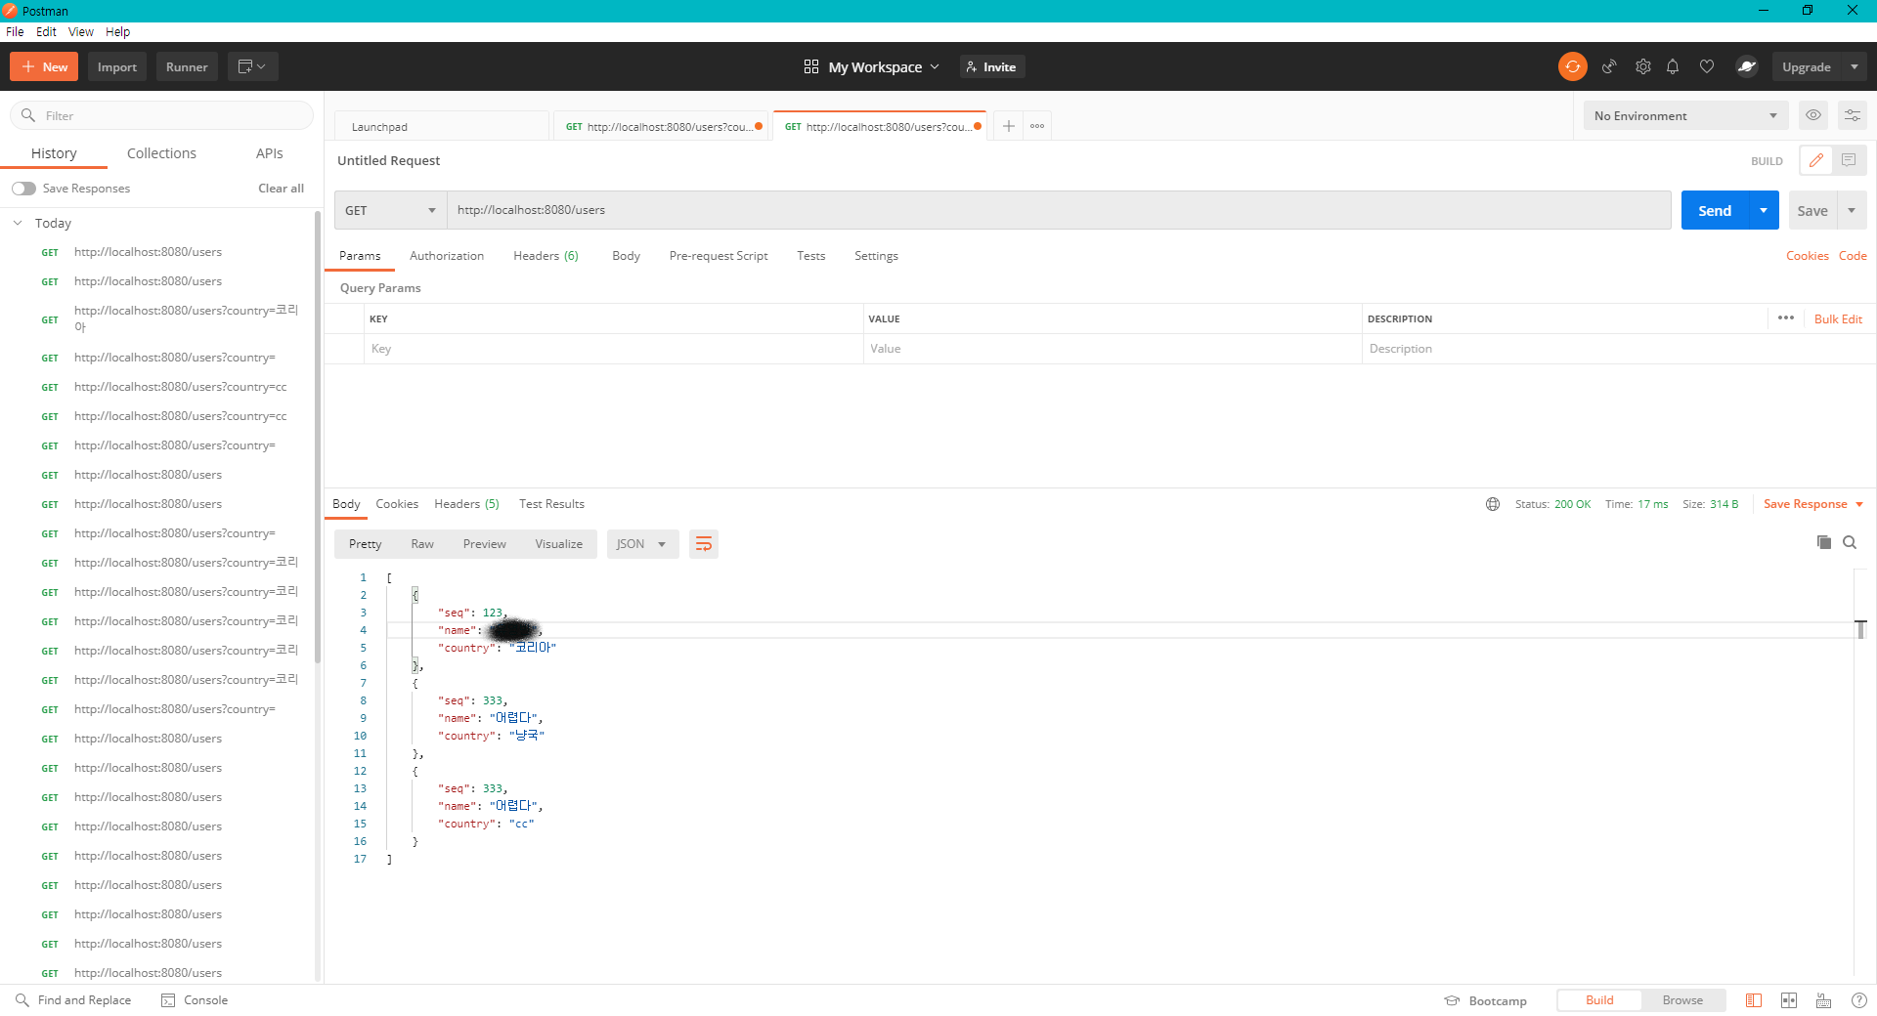Open the JSON response format dropdown
1877x1016 pixels.
coord(642,544)
